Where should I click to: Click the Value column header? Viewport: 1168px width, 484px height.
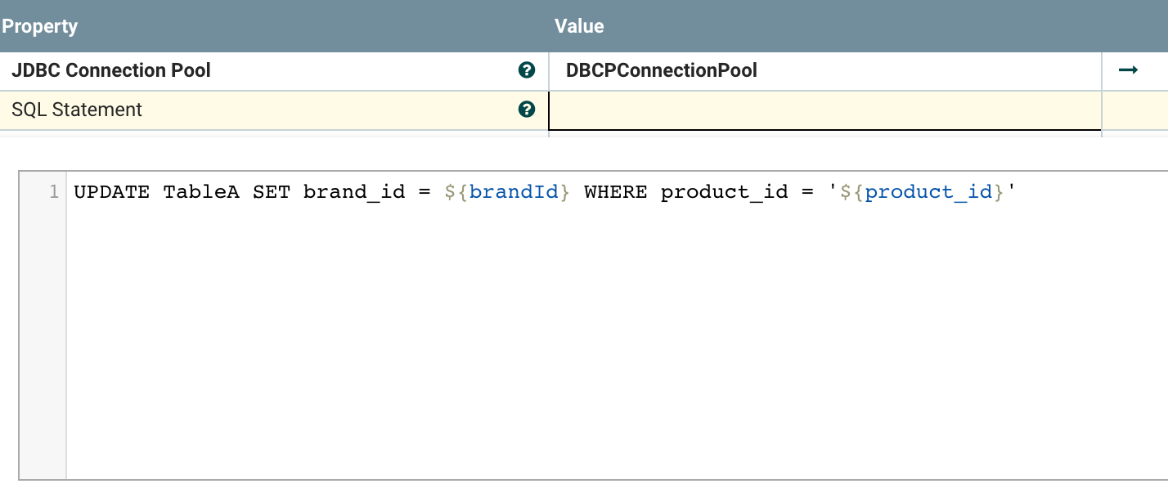pos(580,25)
